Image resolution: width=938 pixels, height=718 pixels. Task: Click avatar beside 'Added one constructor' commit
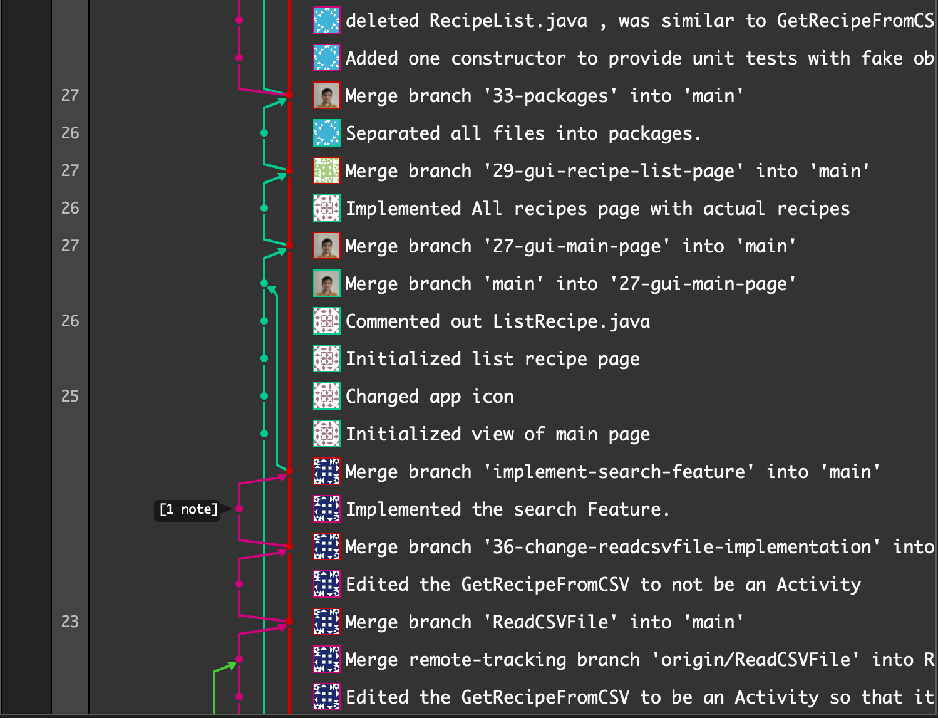point(327,58)
